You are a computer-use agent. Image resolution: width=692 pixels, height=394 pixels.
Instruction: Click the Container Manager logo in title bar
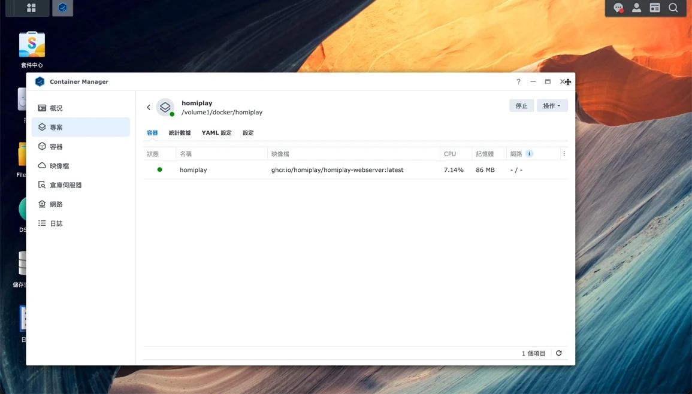click(40, 81)
